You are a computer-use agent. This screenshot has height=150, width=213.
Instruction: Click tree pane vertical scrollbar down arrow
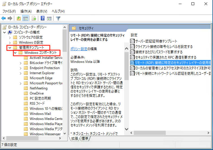[x=65, y=134]
